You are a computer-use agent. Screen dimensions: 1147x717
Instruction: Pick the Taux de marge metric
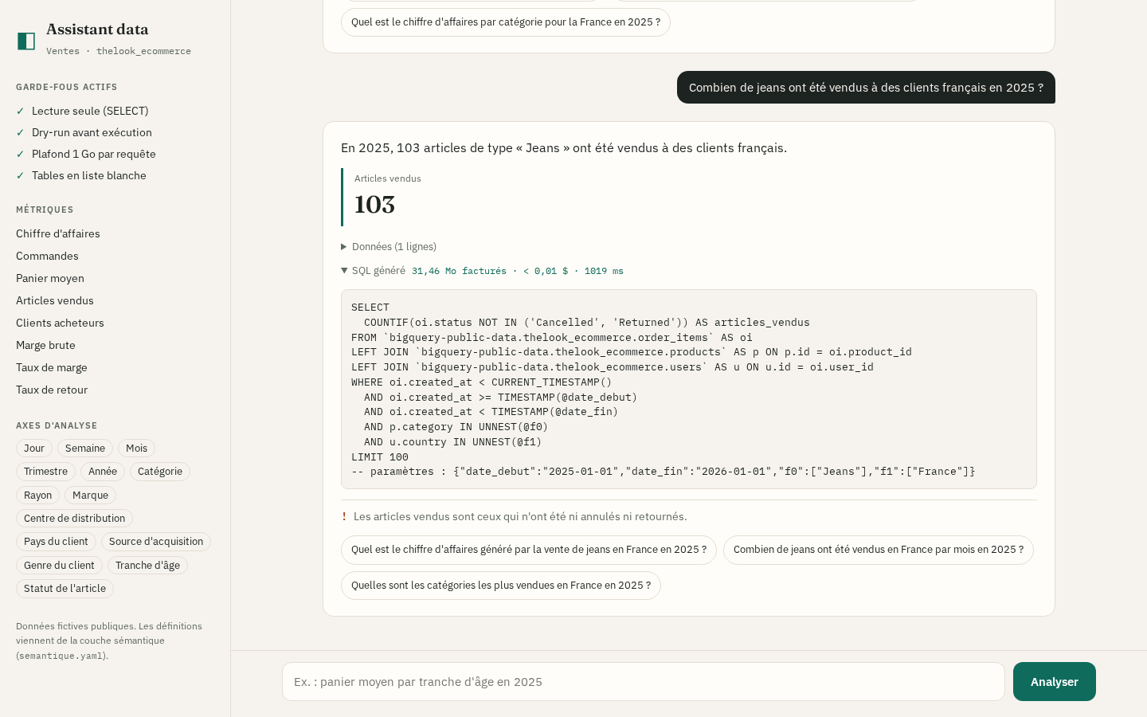(x=52, y=368)
